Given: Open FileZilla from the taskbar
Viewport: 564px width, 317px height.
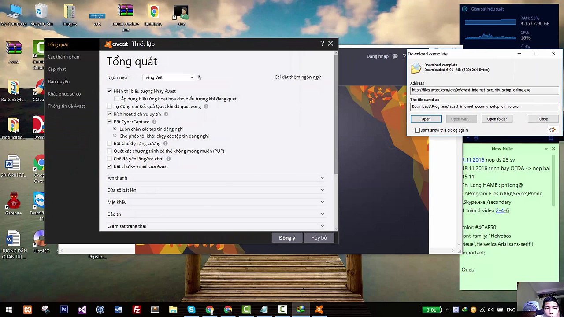Looking at the screenshot, I should tap(137, 310).
